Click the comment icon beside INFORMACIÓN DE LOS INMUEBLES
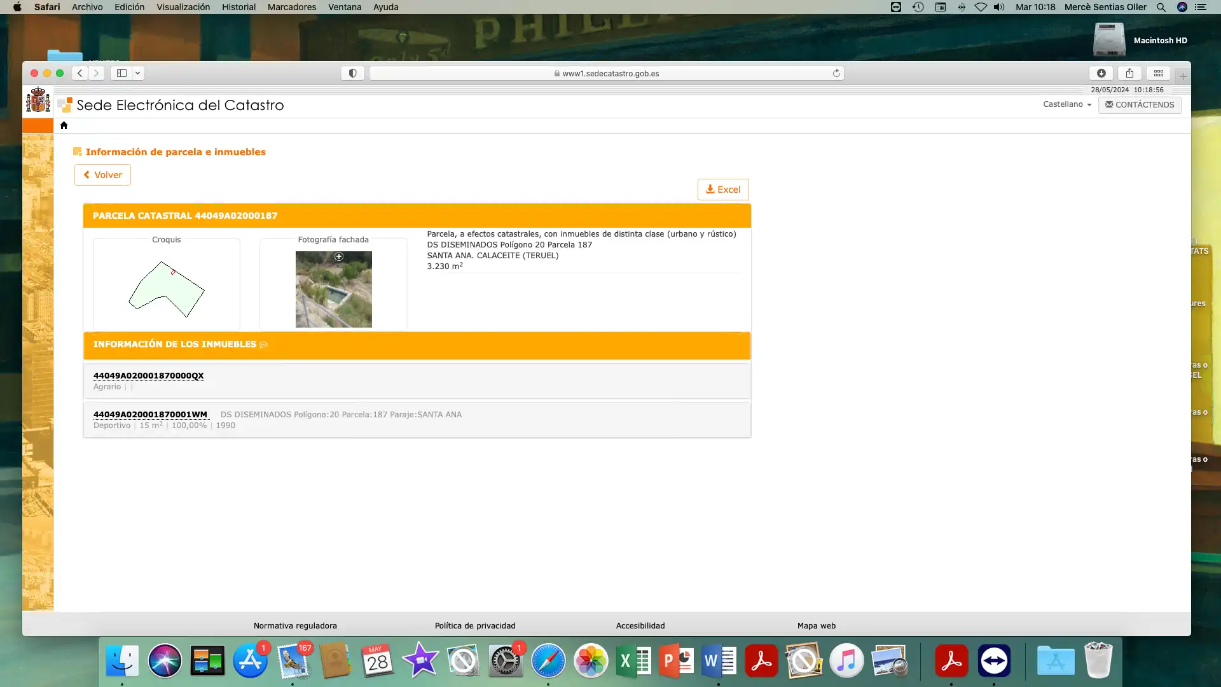This screenshot has width=1221, height=687. point(263,345)
